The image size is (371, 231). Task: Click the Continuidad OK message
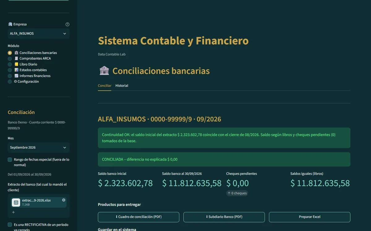(x=224, y=138)
